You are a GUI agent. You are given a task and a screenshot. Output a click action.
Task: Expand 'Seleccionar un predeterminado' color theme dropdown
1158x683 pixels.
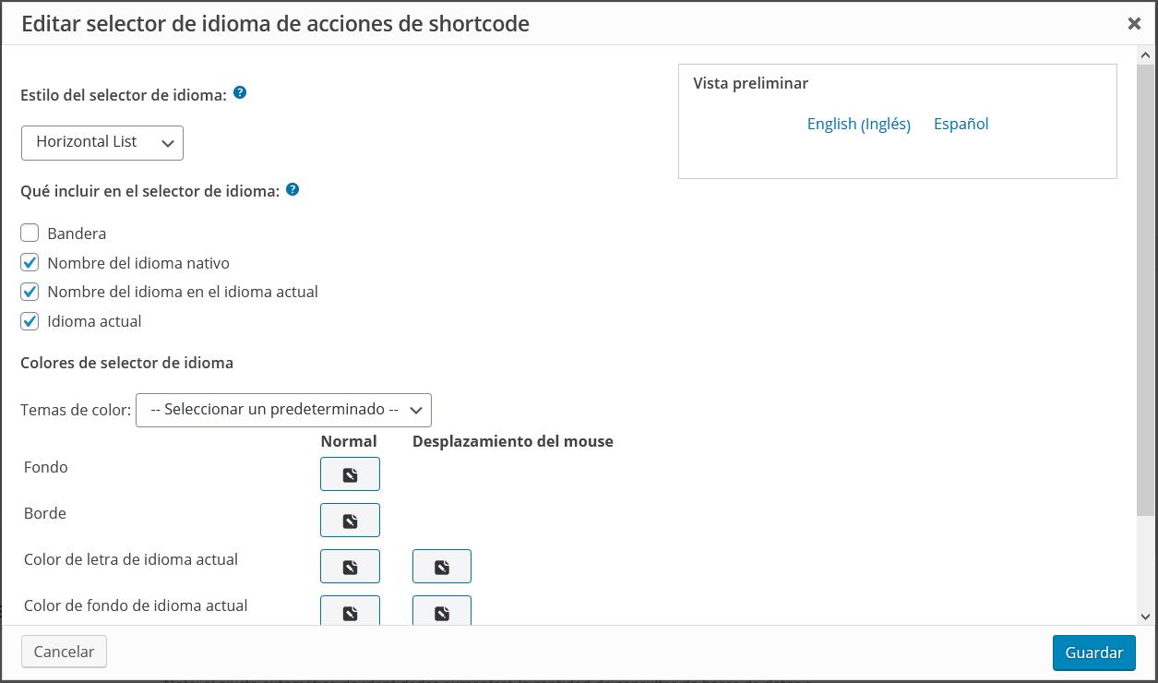tap(283, 410)
